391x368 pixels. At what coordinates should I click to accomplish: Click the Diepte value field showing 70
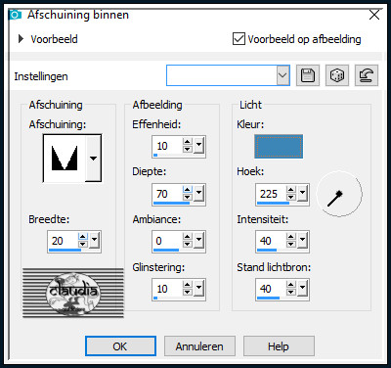pyautogui.click(x=168, y=194)
